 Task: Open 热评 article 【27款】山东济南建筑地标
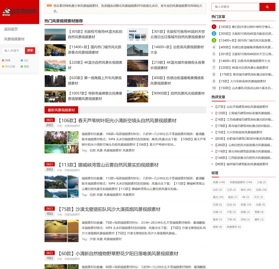pos(241,107)
